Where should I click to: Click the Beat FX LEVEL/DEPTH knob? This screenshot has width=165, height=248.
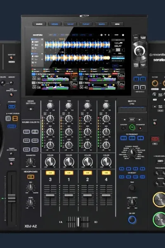[x=132, y=203]
